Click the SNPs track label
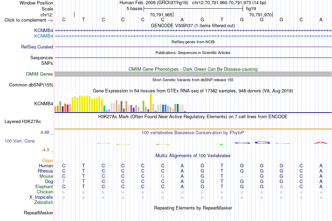 tap(47, 63)
